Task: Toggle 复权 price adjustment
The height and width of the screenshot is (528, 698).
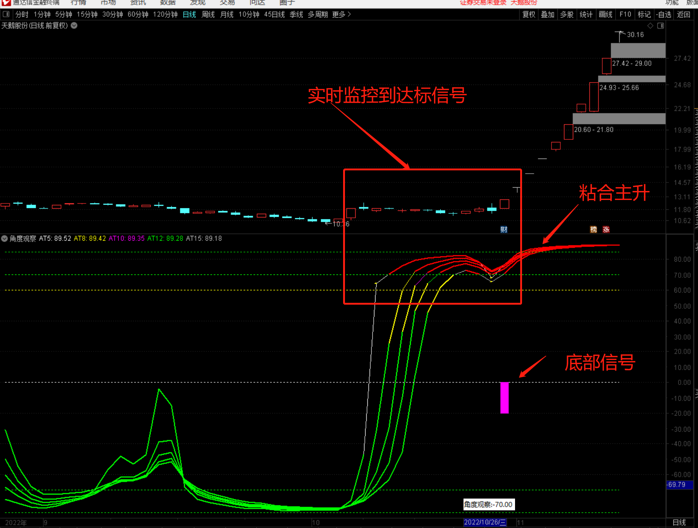Action: [x=529, y=14]
